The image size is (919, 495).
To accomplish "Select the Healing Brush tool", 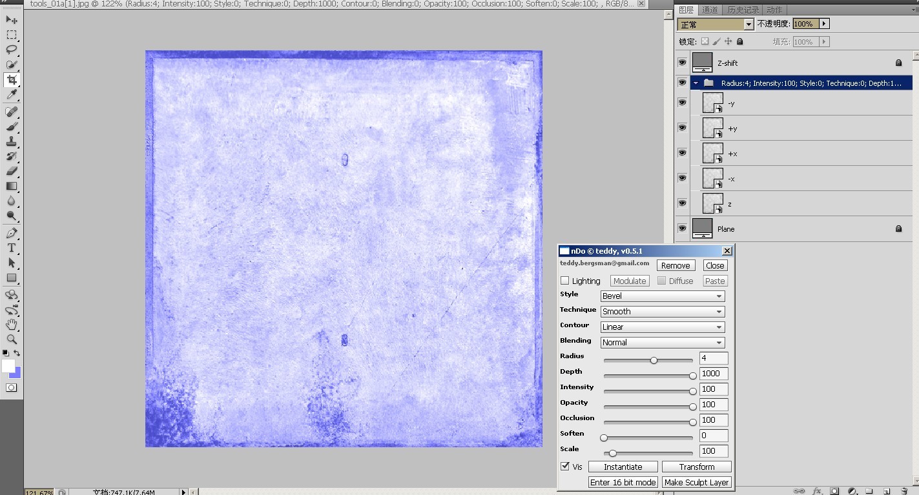I will (12, 111).
